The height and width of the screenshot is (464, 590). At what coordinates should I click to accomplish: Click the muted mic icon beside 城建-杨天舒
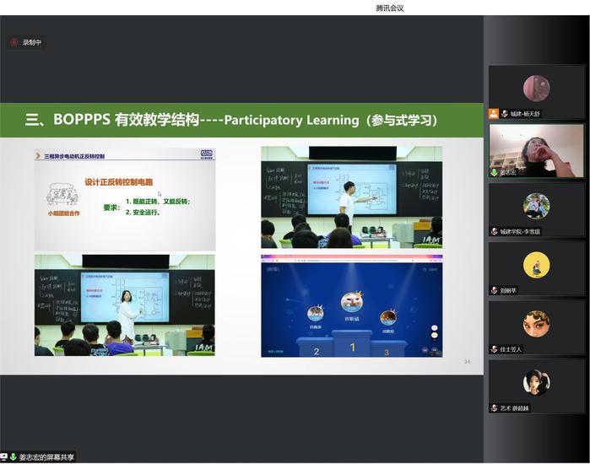(504, 113)
